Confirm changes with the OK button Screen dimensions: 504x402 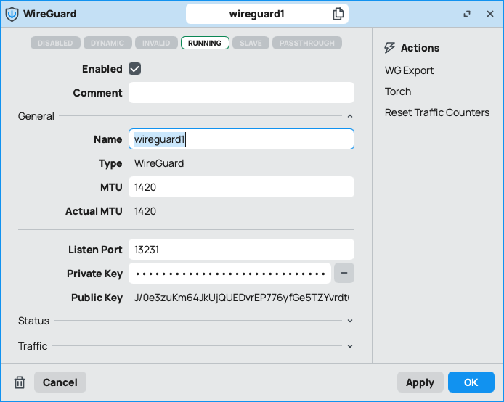[x=471, y=382]
